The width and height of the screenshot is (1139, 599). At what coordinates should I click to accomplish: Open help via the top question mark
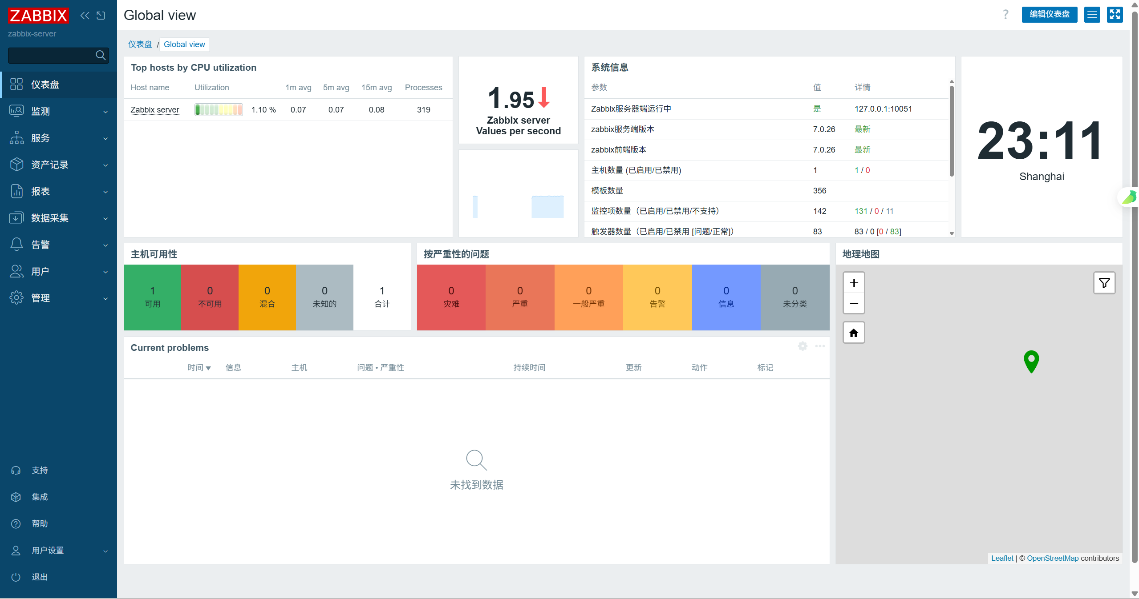point(1005,15)
